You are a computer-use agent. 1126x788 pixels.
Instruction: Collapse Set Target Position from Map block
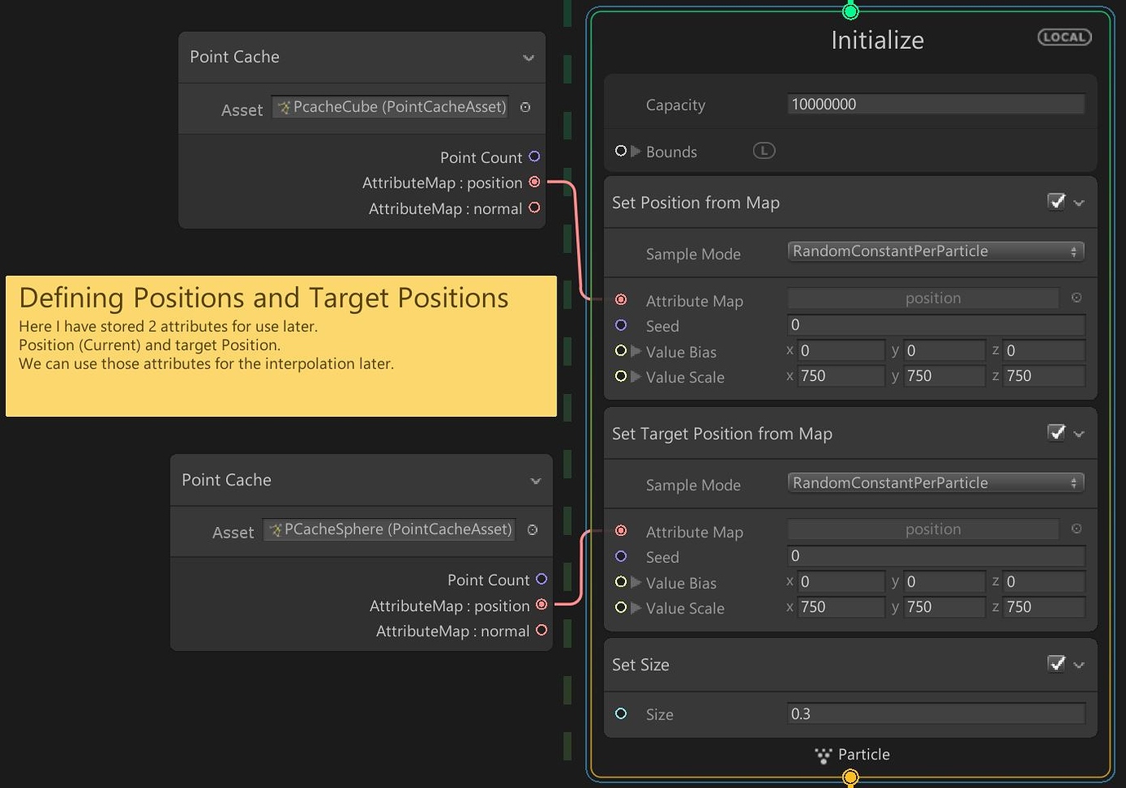coord(1079,434)
